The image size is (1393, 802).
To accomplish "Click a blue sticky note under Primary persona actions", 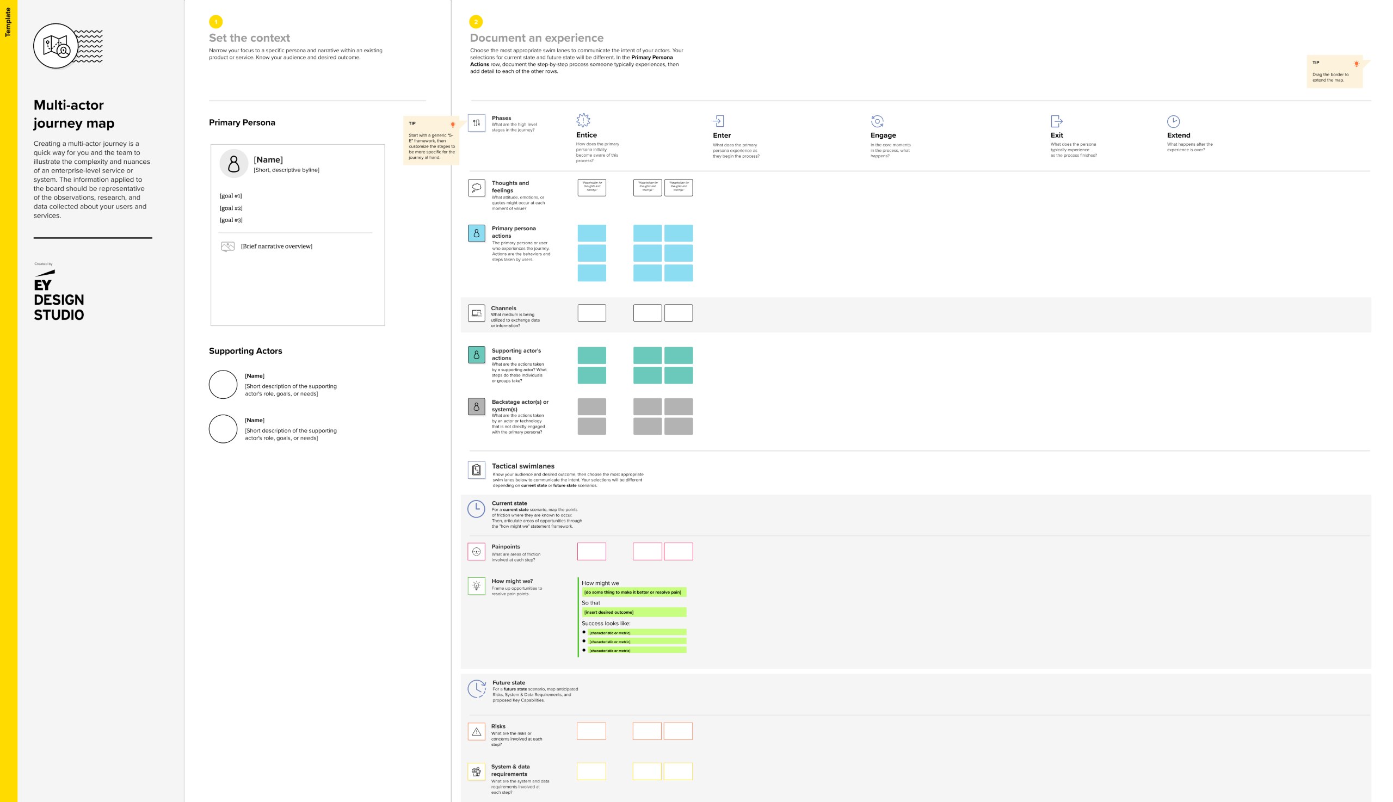I will click(591, 232).
